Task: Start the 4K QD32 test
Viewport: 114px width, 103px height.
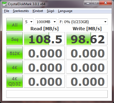Action: (15, 81)
